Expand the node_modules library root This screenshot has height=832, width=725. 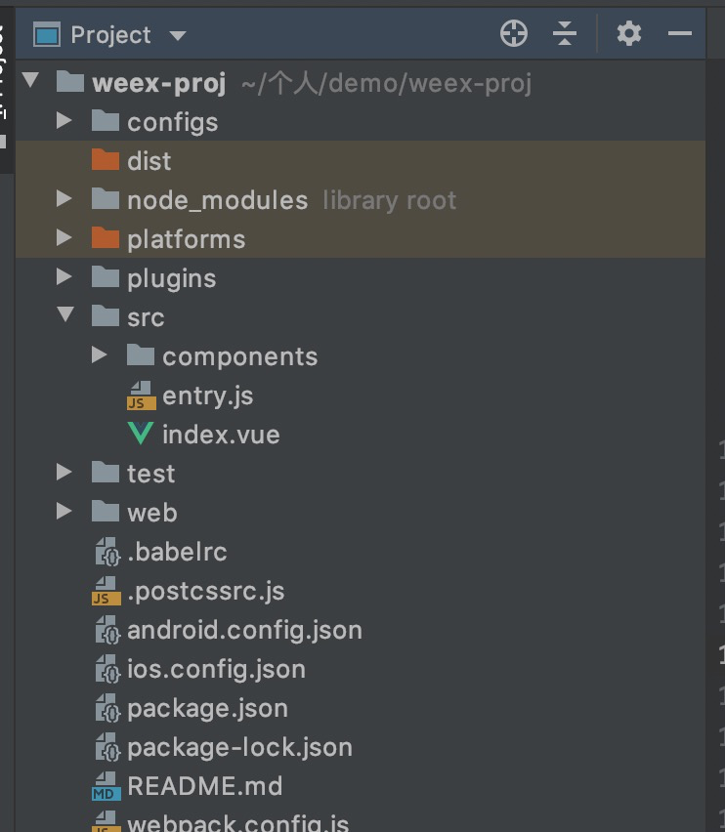point(64,199)
